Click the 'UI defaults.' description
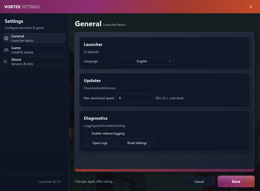The image size is (260, 191). 92,52
